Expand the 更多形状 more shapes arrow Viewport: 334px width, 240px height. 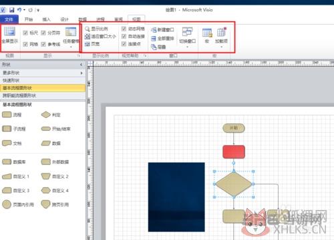(81, 73)
